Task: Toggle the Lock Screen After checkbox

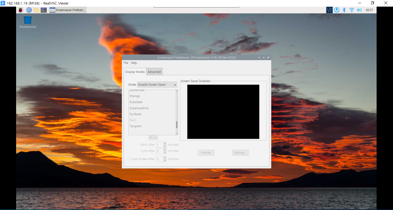Action: pyautogui.click(x=129, y=159)
